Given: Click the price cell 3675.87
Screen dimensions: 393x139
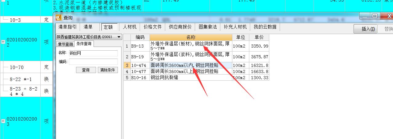Looking at the screenshot, I should 259,57.
